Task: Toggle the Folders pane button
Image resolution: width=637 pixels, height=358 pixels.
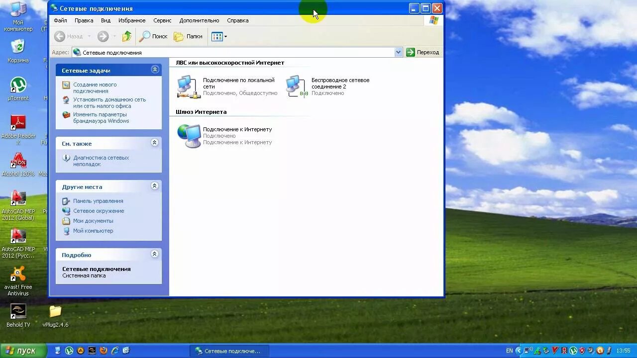Action: point(188,36)
